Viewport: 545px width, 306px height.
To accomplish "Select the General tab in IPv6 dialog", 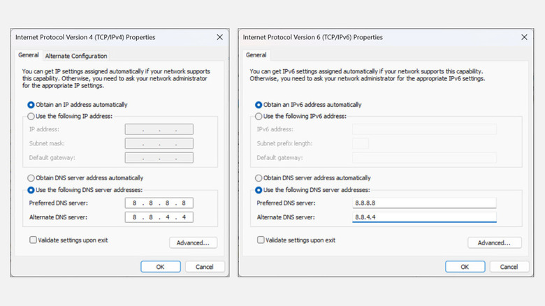I will coord(256,55).
